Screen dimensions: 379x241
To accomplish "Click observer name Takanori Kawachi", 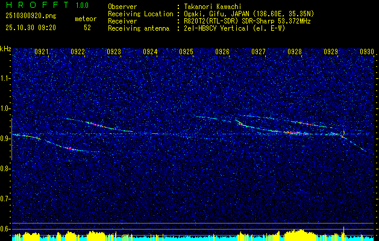I will coord(213,7).
